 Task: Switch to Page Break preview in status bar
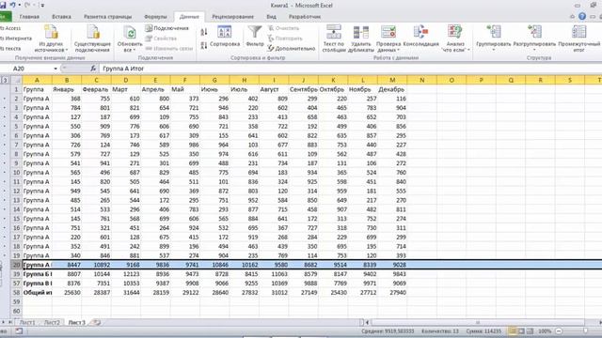[530, 330]
